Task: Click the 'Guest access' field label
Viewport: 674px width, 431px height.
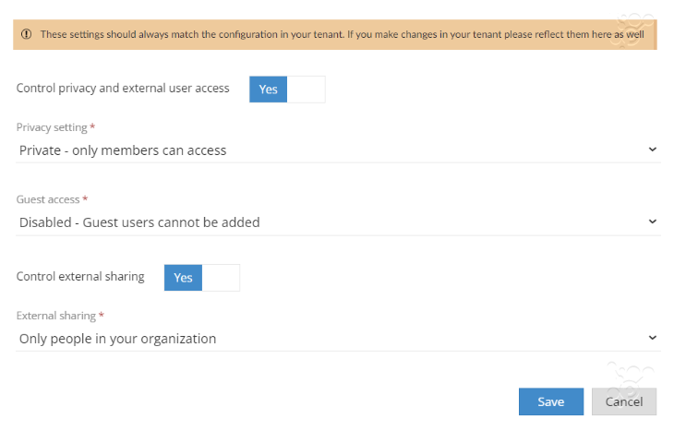Action: point(48,199)
